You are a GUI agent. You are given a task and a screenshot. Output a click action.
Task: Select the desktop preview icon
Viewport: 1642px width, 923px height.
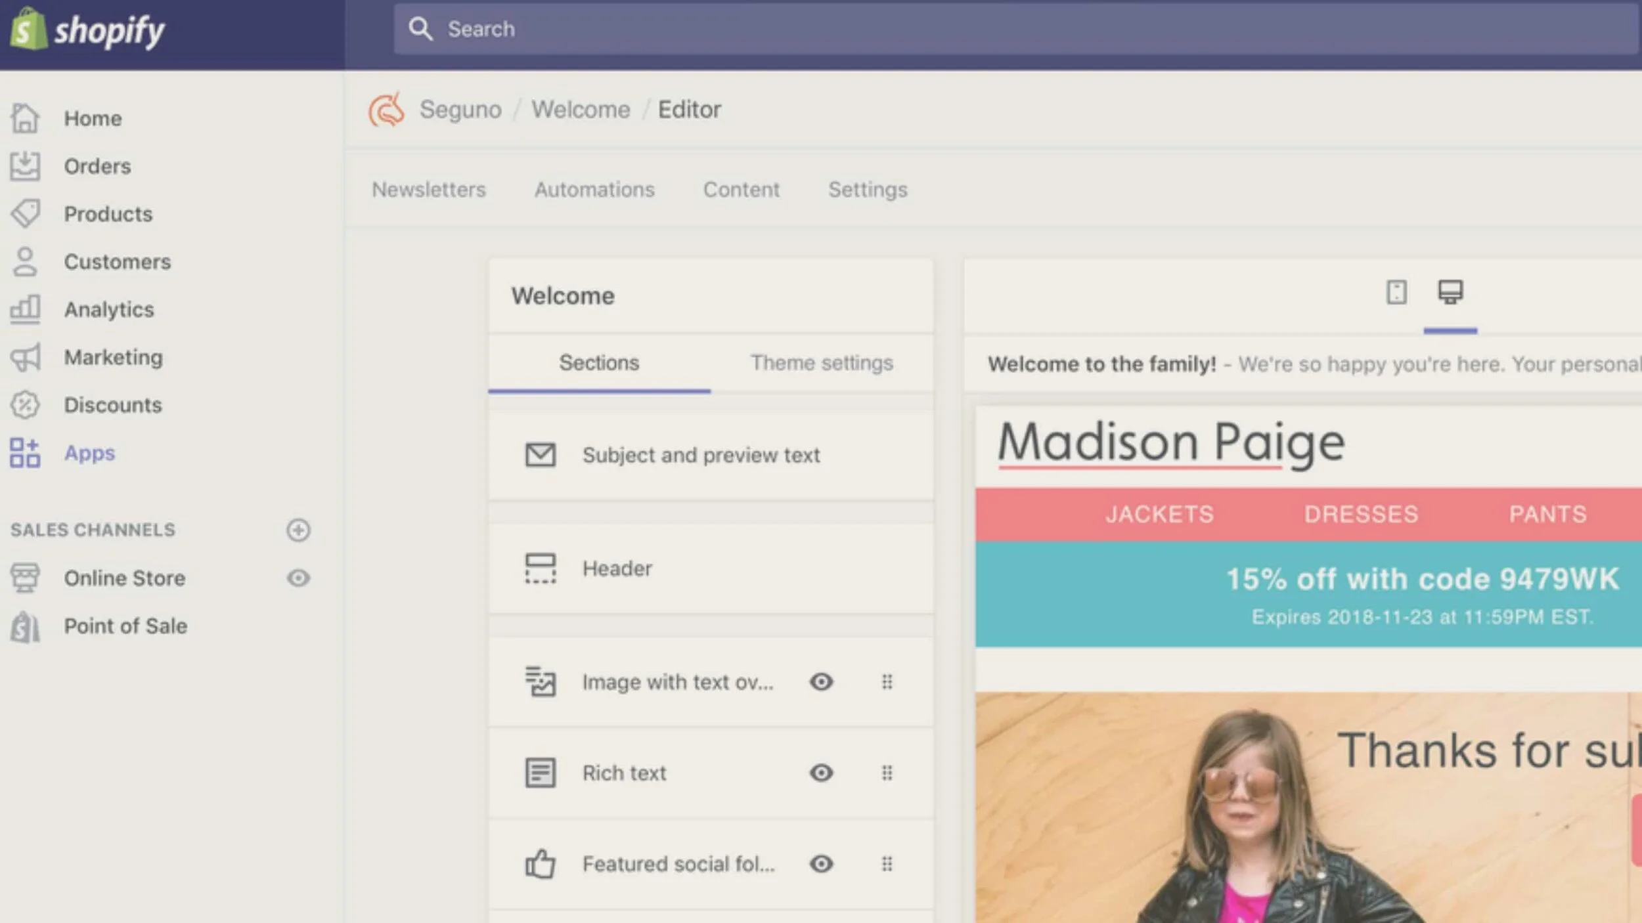[1450, 292]
